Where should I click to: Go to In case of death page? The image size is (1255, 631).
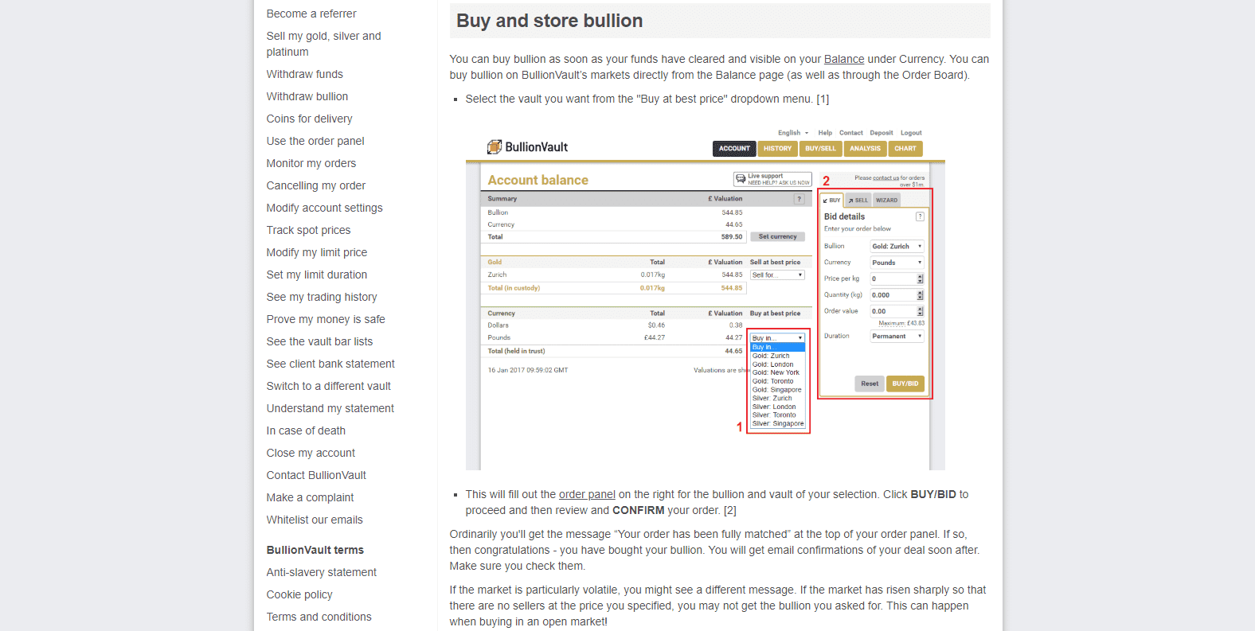coord(306,430)
